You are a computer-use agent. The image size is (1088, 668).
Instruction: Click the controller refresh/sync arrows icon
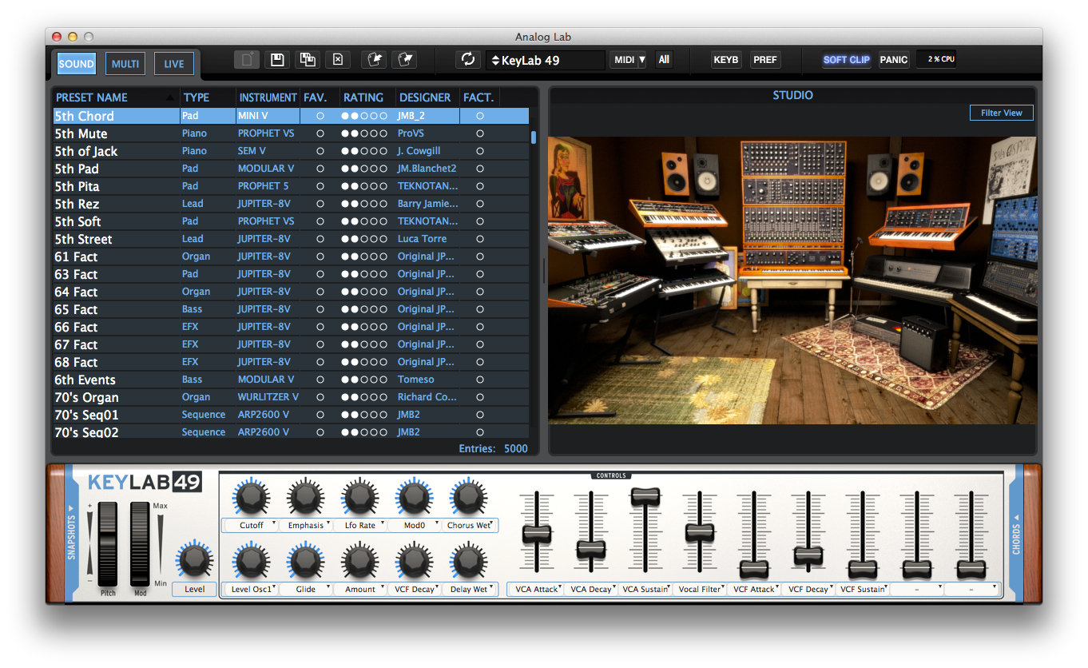coord(468,60)
